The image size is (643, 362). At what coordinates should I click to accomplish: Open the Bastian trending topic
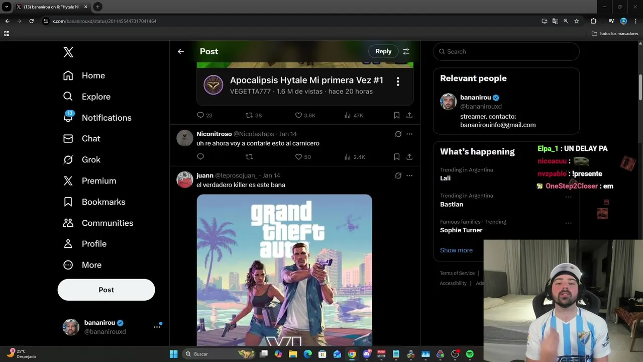tap(452, 204)
